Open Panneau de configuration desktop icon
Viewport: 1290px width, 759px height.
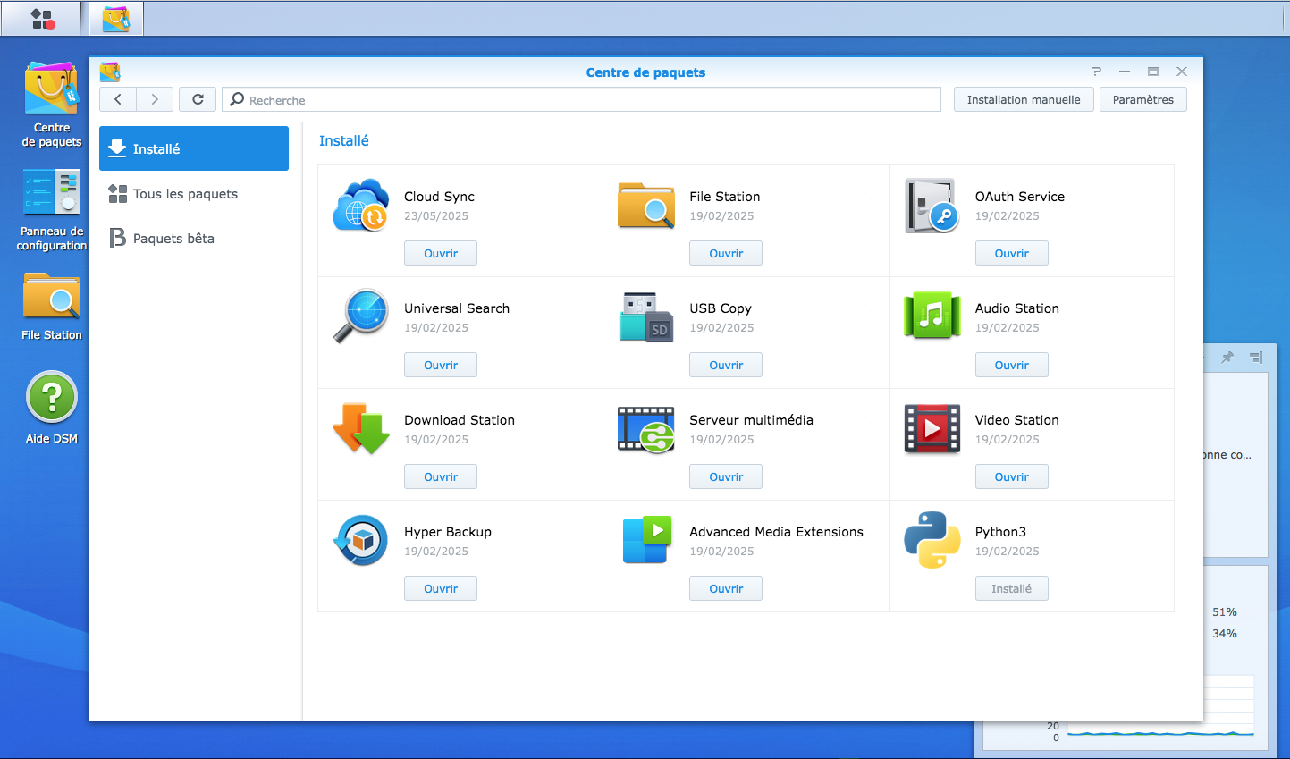click(52, 210)
